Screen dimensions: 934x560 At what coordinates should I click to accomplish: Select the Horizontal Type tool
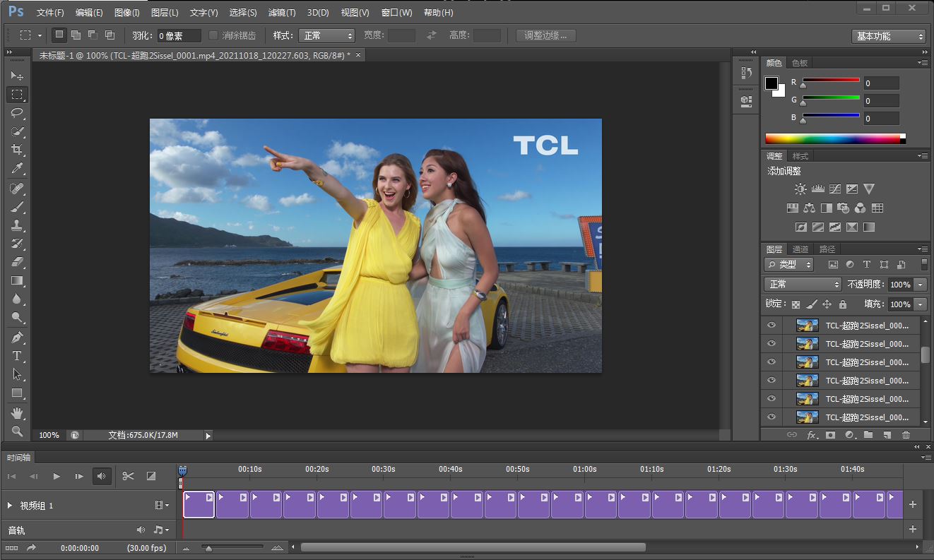[17, 356]
